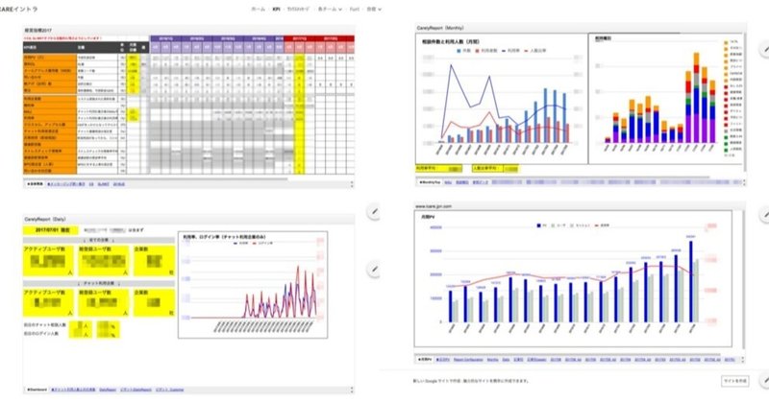Open the second sheet link under the 経営指標2017 spreadsheet
Screen dimensions: 769x402
(x=65, y=184)
